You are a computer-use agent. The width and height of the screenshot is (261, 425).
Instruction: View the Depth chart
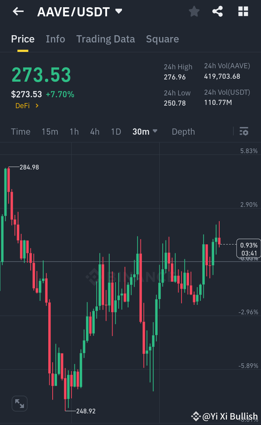click(x=183, y=132)
